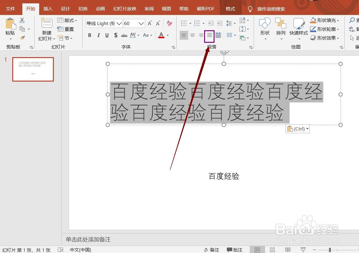
Task: Toggle align right paragraph button
Action: (x=201, y=35)
